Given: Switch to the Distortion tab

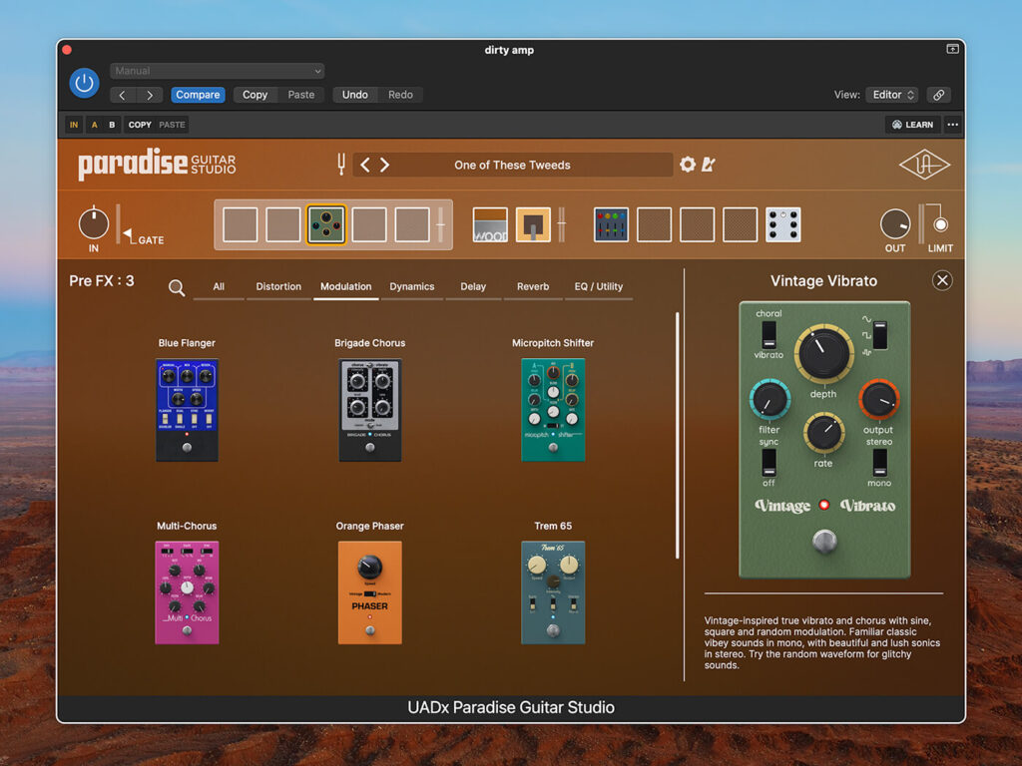Looking at the screenshot, I should [x=278, y=286].
